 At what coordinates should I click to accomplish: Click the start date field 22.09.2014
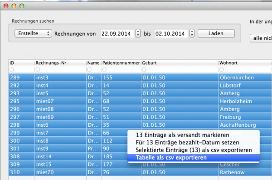[x=117, y=33]
